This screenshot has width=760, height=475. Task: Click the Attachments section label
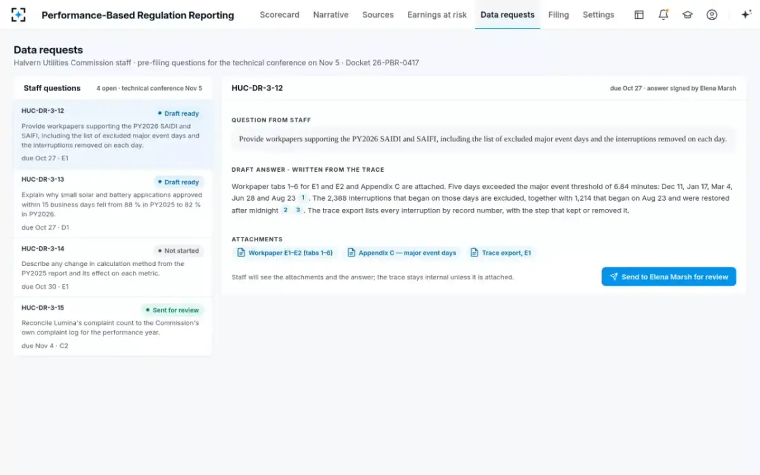257,239
